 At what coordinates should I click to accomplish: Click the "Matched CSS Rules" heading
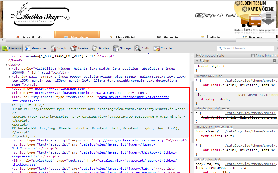(x=209, y=76)
